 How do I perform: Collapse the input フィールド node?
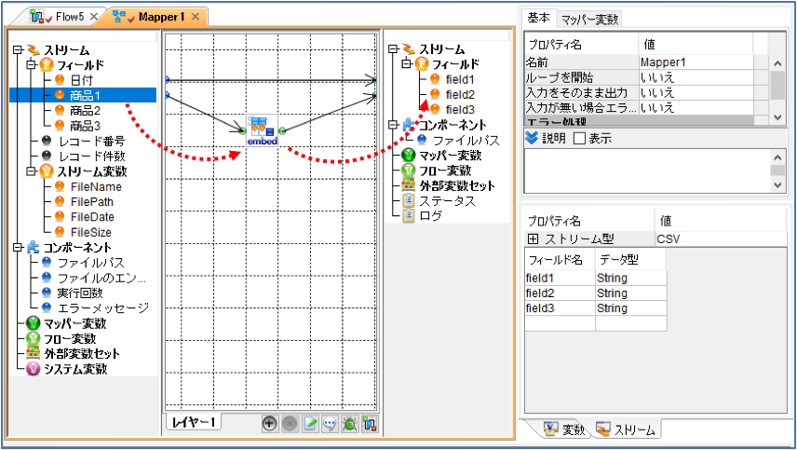(x=32, y=64)
